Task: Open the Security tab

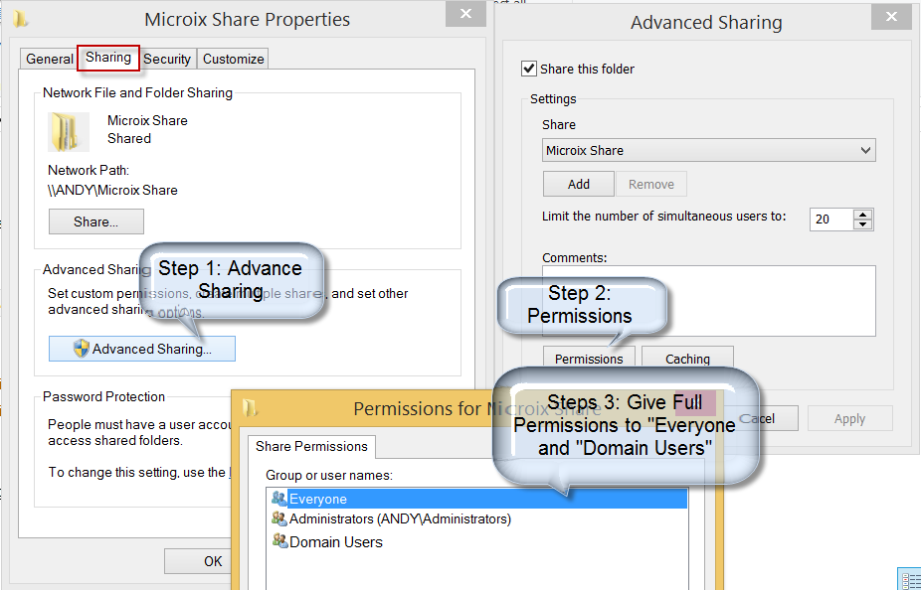Action: (x=167, y=59)
